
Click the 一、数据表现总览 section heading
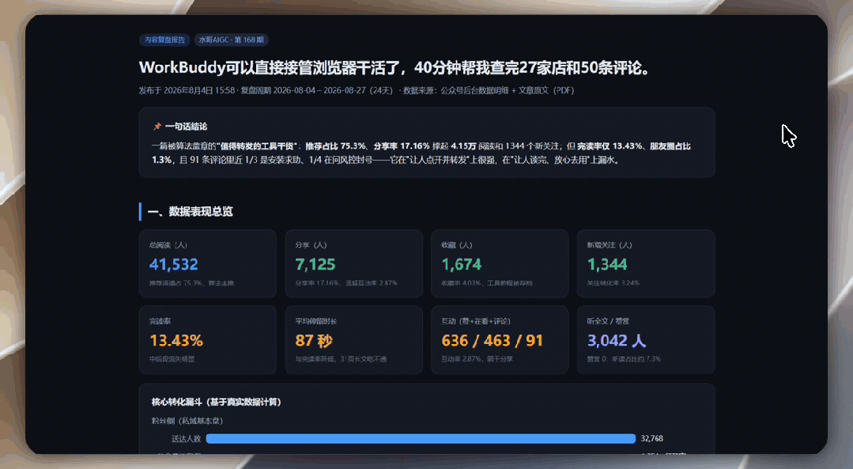tap(191, 211)
